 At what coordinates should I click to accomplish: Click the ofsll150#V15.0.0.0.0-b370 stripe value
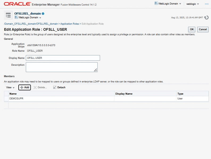pyautogui.click(x=41, y=45)
